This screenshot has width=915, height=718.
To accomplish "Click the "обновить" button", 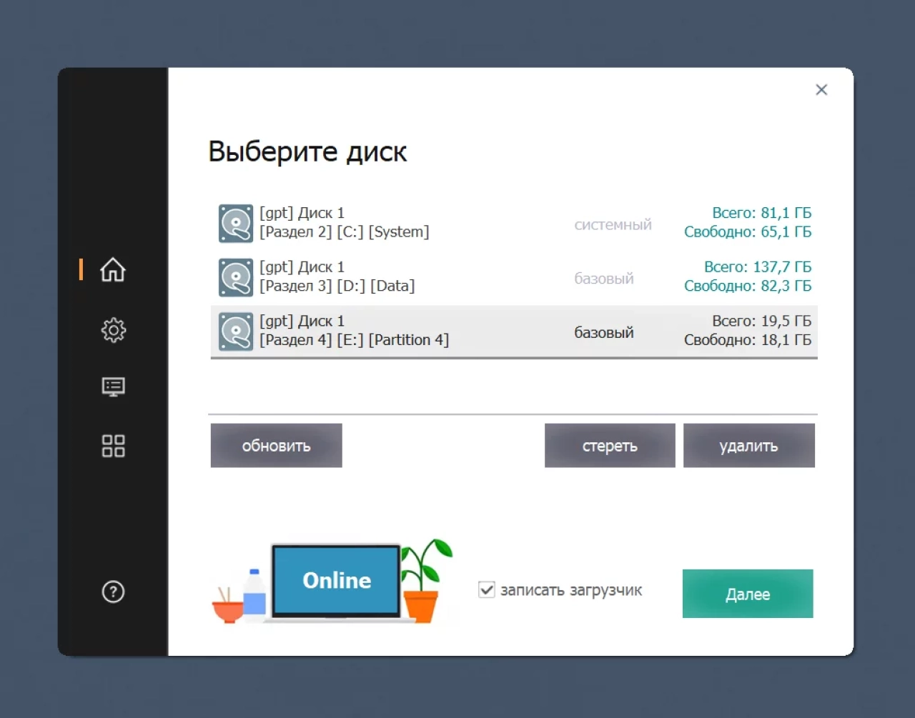I will [276, 446].
